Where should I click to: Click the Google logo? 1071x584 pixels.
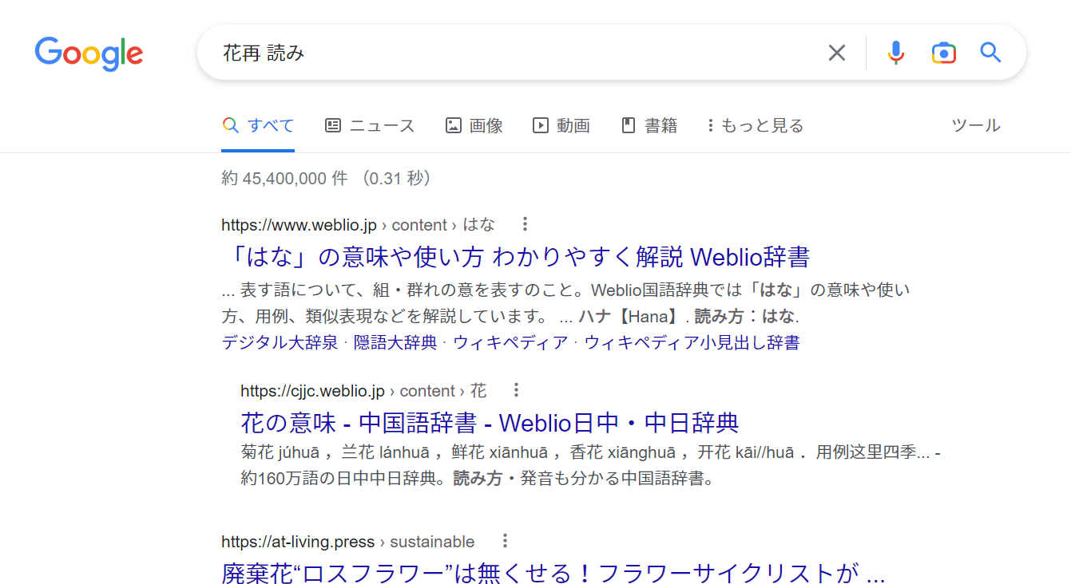click(89, 53)
